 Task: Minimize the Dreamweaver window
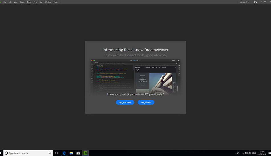pyautogui.click(x=261, y=2)
